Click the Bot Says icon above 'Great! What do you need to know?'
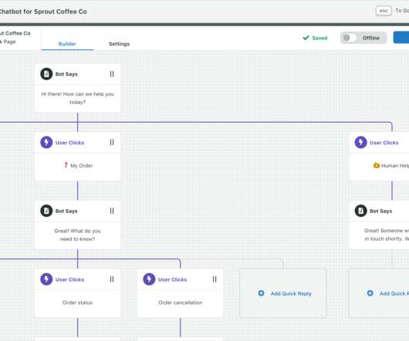409x341 pixels. [x=46, y=211]
